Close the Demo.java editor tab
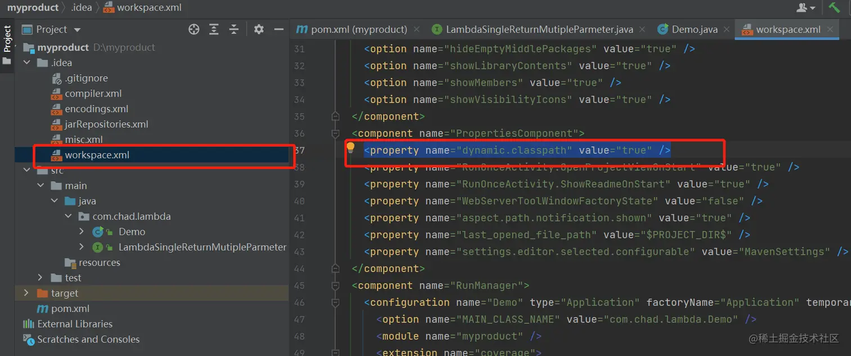 727,29
